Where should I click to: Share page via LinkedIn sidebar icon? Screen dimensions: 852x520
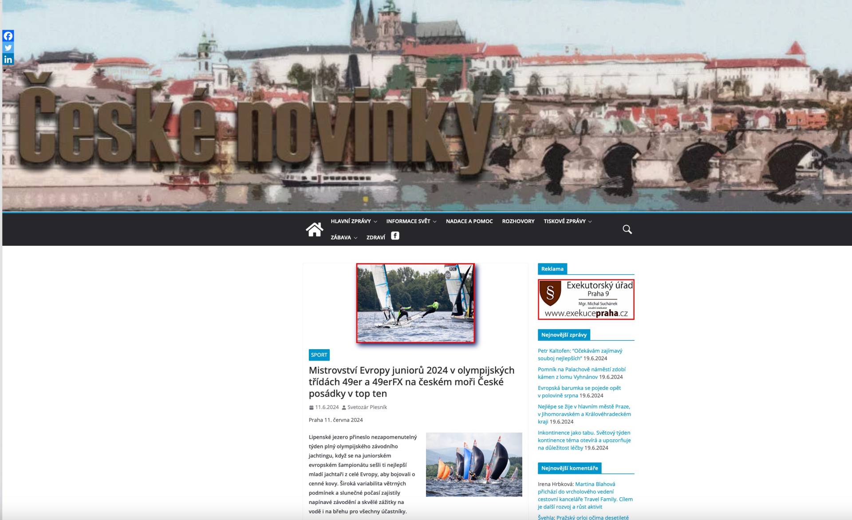click(8, 59)
